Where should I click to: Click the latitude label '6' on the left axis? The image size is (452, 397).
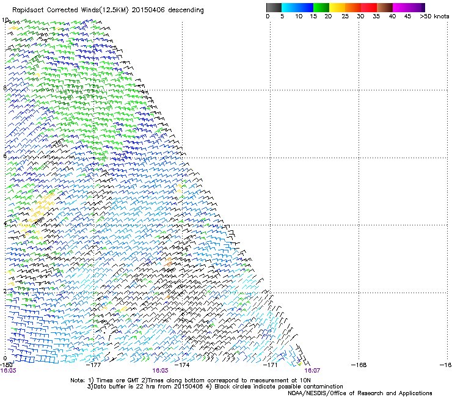click(x=5, y=156)
